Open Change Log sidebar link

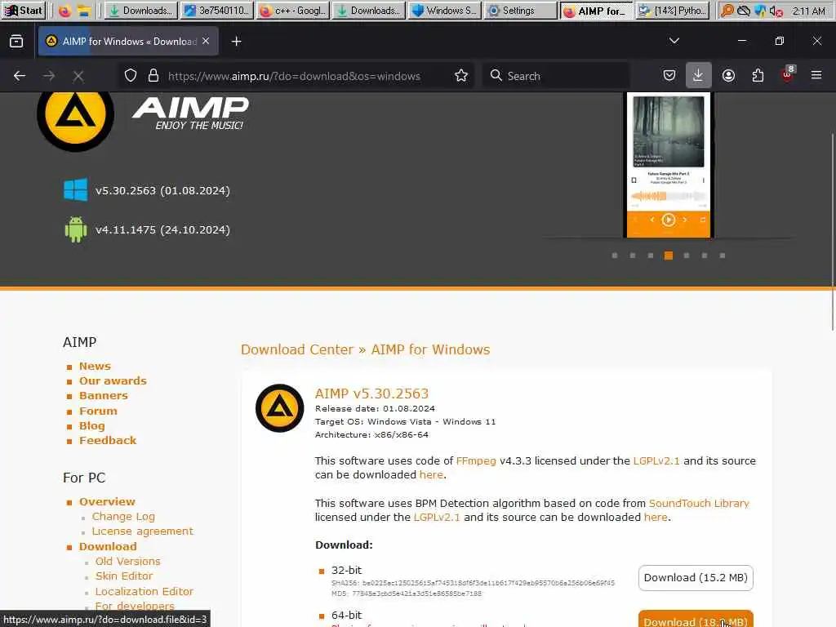coord(123,517)
